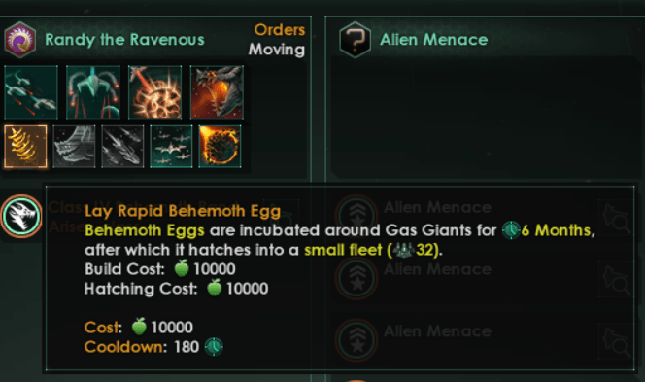645x382 pixels.
Task: Open the Alien Menace question mark emblem
Action: tap(355, 40)
